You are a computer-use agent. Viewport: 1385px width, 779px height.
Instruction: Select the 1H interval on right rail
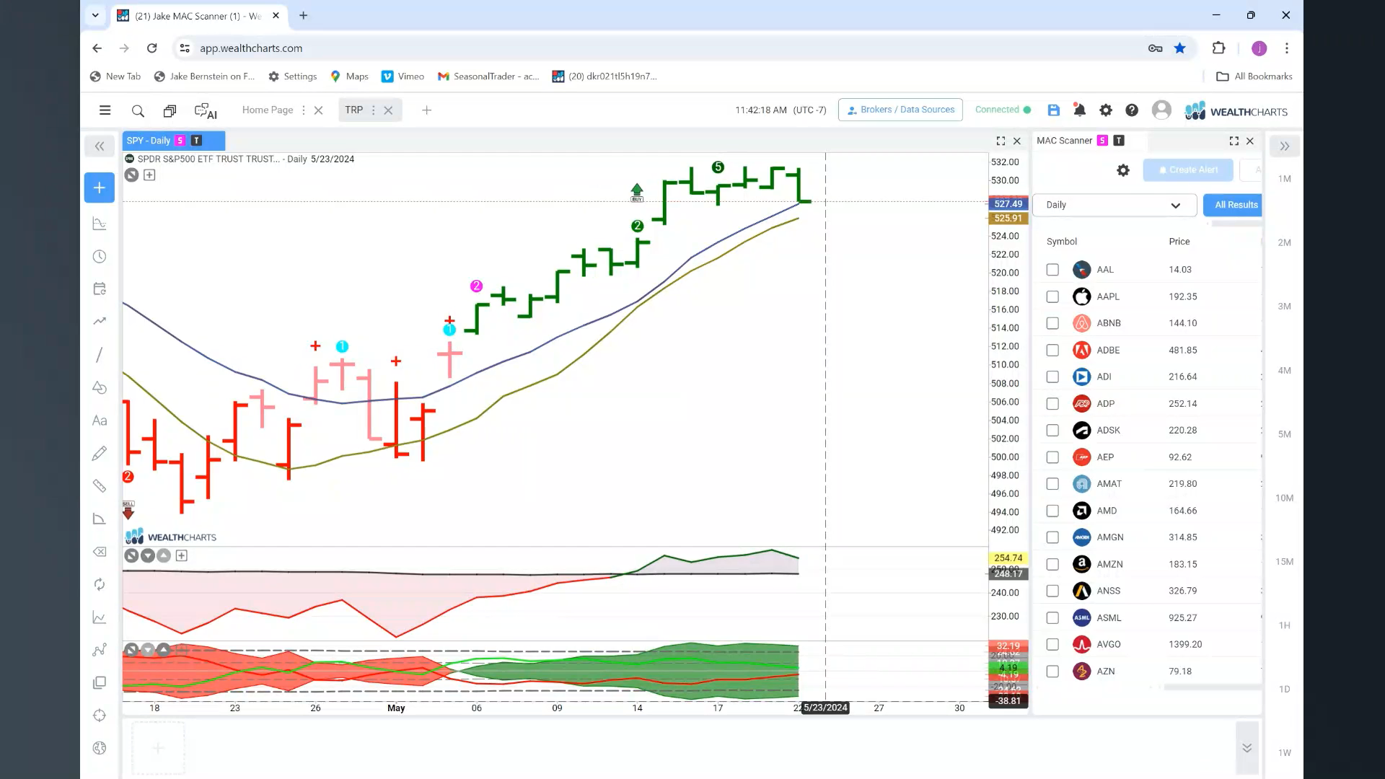point(1284,625)
